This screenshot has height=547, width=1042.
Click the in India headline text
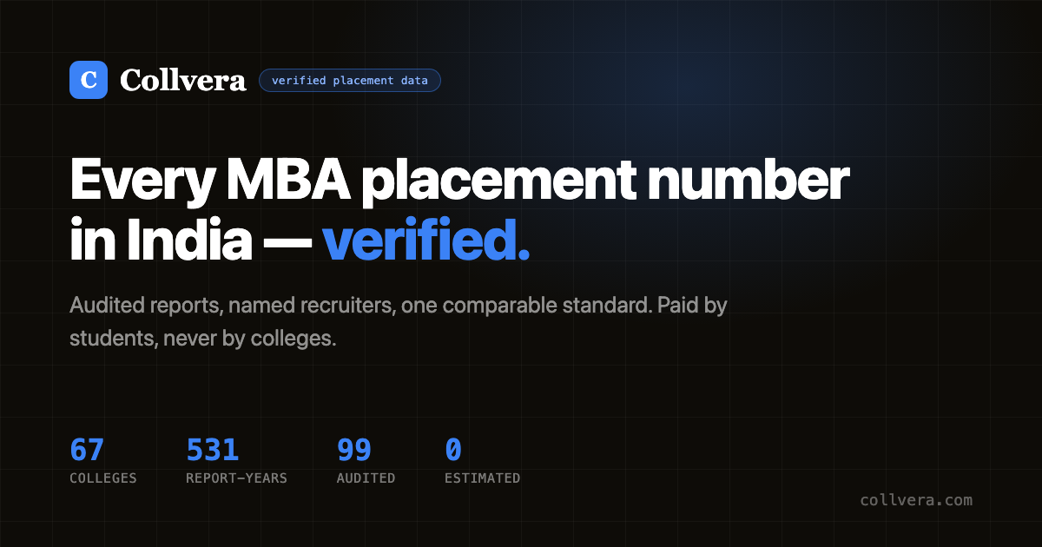click(x=159, y=244)
